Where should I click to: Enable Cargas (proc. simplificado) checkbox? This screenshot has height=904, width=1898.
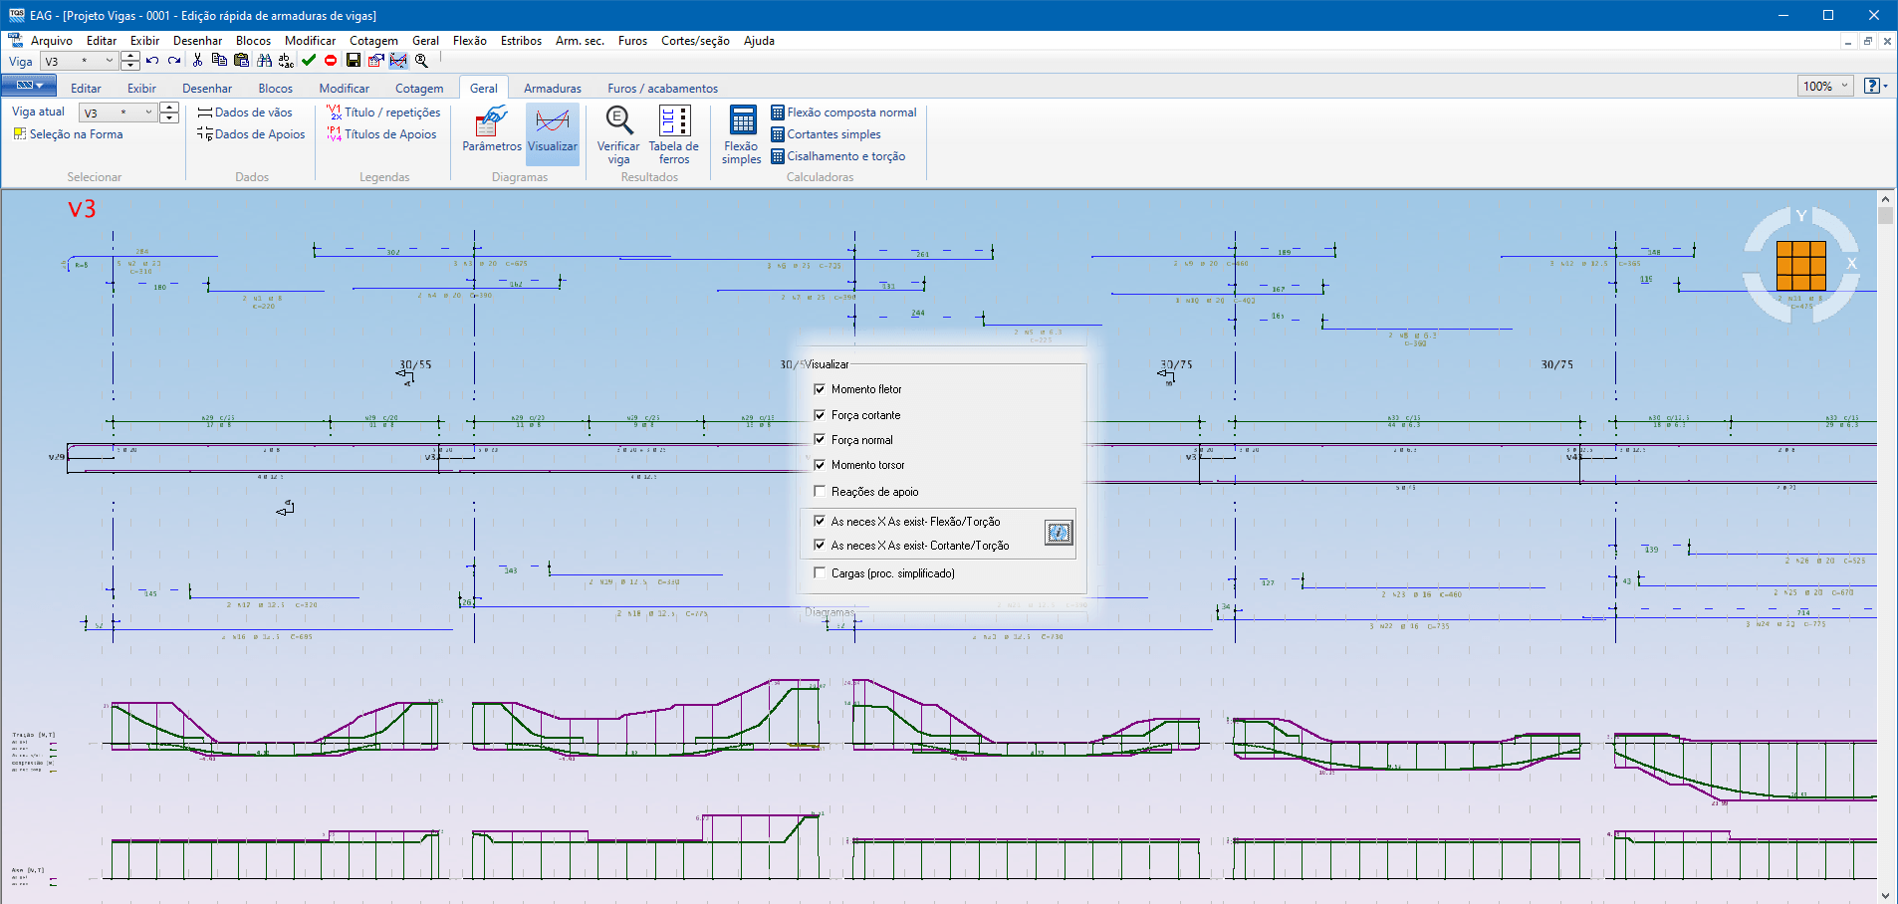point(820,572)
